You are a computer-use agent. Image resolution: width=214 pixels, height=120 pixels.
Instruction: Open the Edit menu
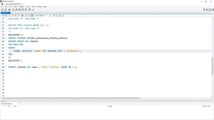coord(6,7)
